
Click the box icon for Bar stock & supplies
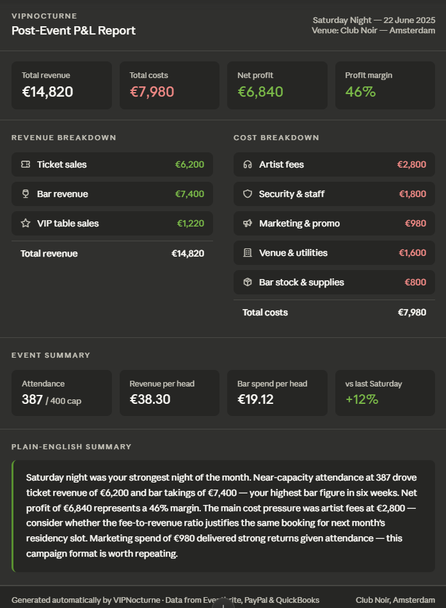[x=248, y=282]
